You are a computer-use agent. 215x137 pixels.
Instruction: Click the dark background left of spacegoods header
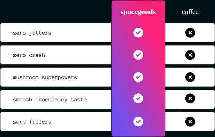point(55,11)
